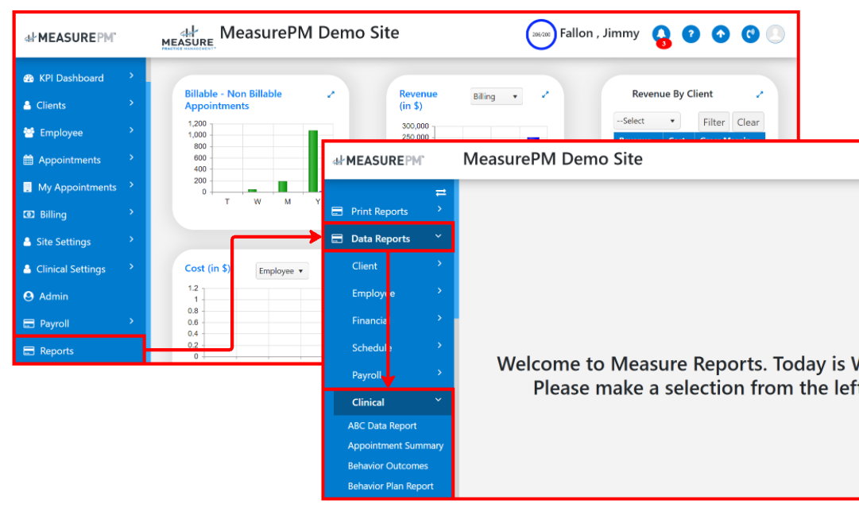This screenshot has height=508, width=859.
Task: Expand the Payroll reports submenu chevron
Action: click(439, 373)
